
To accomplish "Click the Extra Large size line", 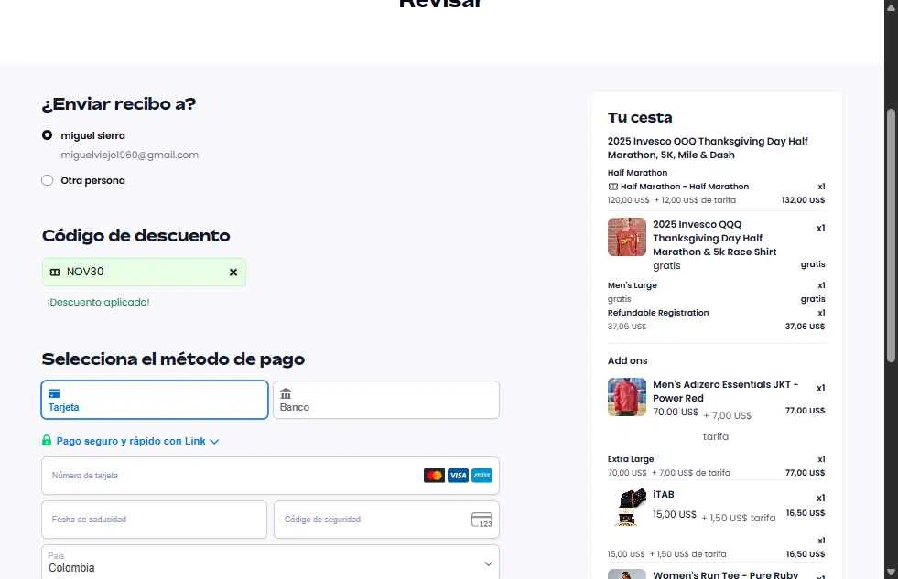I will pos(631,459).
